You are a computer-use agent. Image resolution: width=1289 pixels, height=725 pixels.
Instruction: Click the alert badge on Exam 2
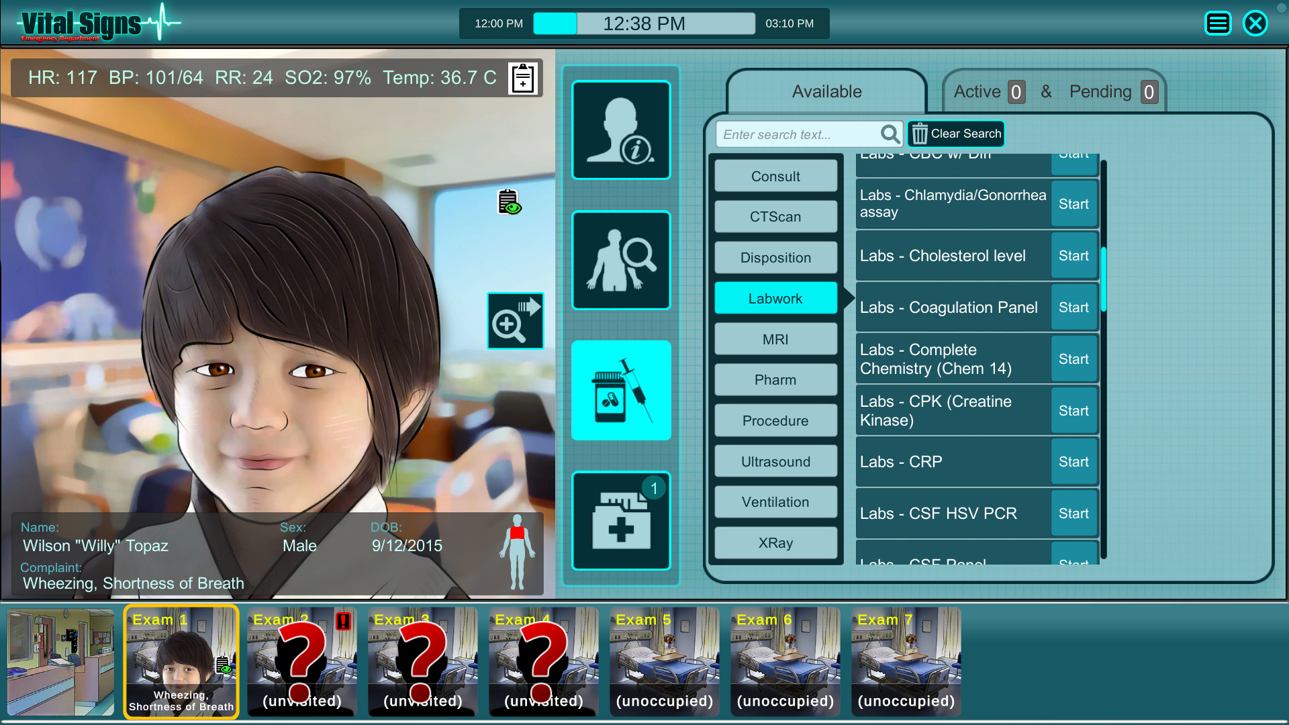point(342,623)
